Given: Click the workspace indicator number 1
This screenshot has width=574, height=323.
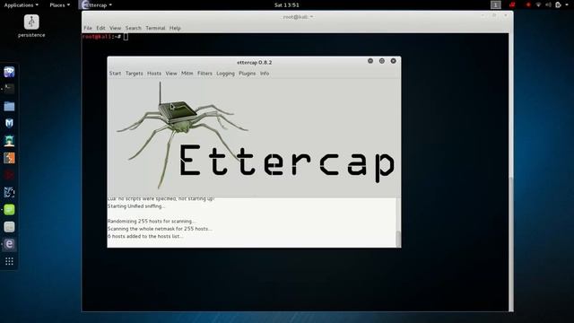Looking at the screenshot, I should (496, 4).
